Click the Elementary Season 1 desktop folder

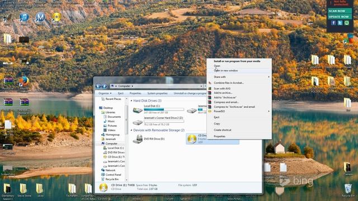[7, 189]
